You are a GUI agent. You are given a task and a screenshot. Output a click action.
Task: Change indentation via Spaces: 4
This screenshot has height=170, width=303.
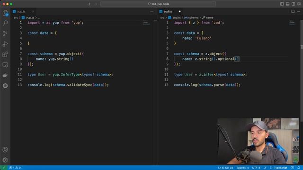[x=242, y=168]
